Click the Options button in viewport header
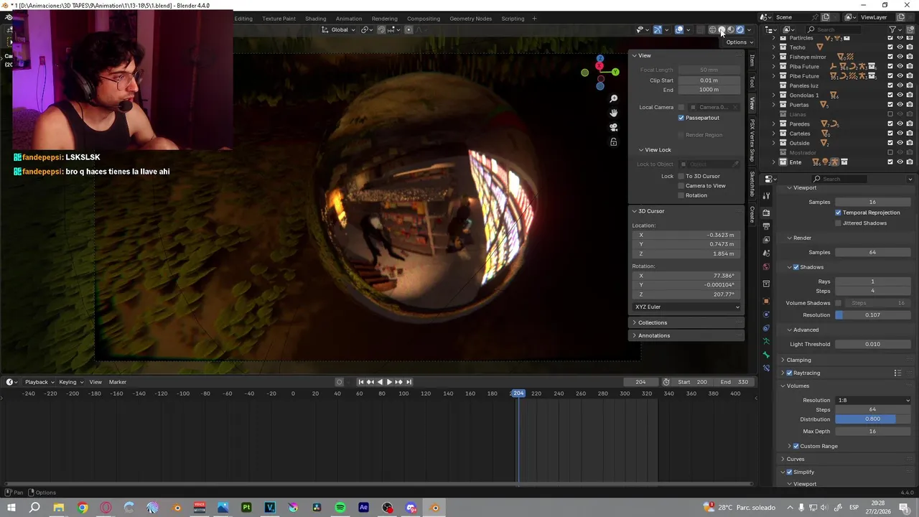919x517 pixels. 738,42
